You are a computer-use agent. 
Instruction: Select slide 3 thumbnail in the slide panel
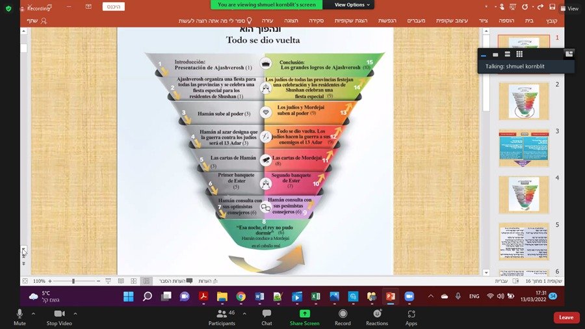click(524, 148)
